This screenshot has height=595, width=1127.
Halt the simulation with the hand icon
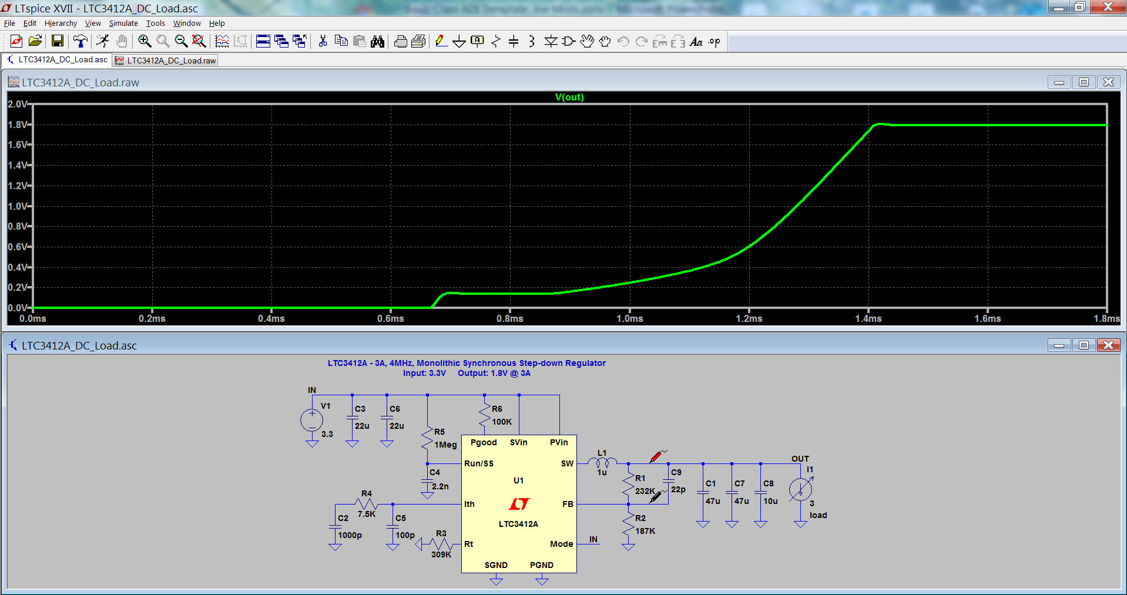point(122,41)
